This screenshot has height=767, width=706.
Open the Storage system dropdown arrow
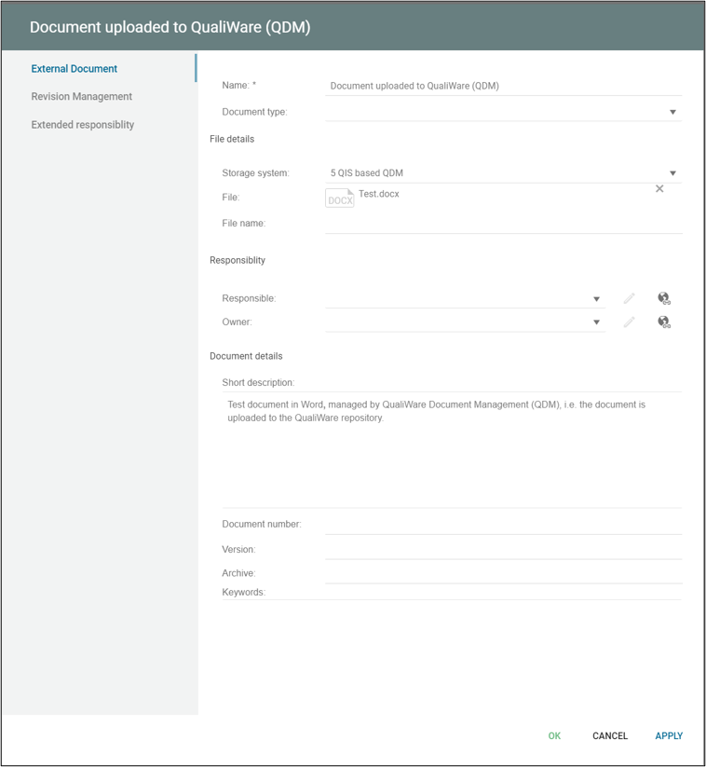(x=672, y=173)
